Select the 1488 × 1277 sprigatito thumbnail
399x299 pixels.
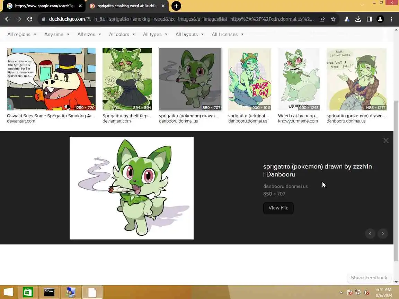356,79
